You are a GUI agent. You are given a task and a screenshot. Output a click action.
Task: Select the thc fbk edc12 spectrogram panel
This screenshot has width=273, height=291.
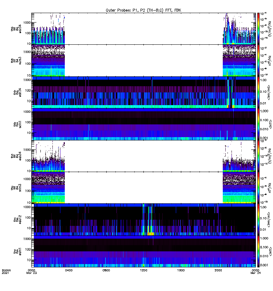point(143,220)
